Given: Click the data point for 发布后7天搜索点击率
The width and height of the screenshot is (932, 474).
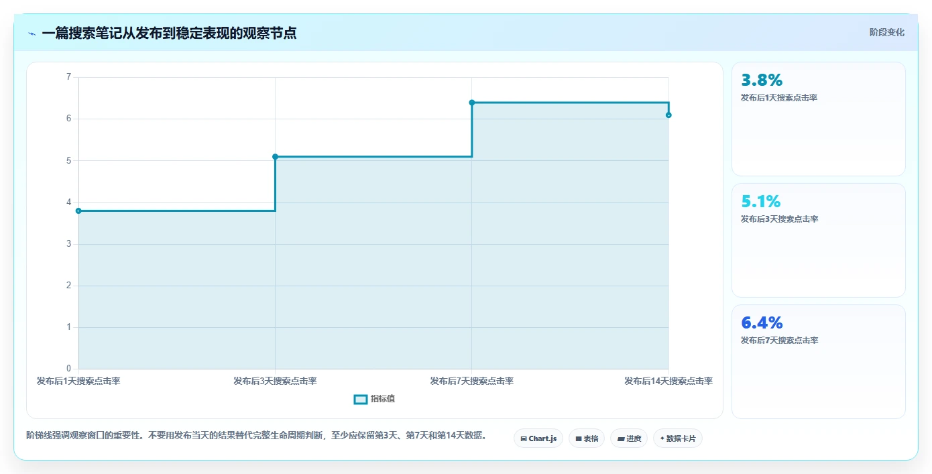Looking at the screenshot, I should coord(472,103).
